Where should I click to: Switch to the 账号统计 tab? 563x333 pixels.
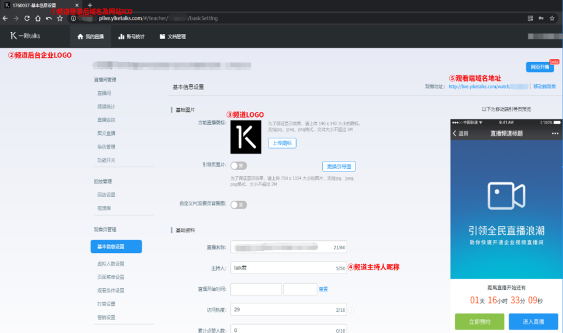coord(131,36)
